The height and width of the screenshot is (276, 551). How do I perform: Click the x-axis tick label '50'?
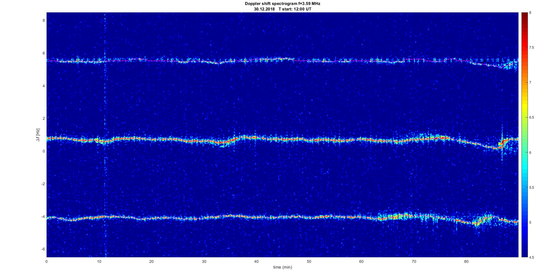309,261
